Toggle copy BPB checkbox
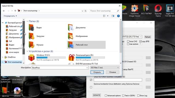The width and height of the screenshot is (175, 98). coord(140,41)
